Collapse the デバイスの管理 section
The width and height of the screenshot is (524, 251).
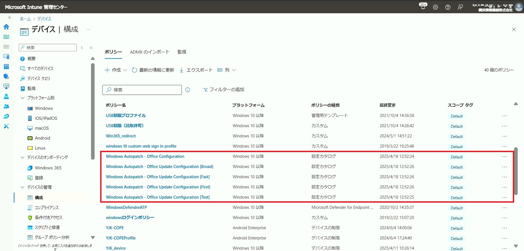click(22, 187)
